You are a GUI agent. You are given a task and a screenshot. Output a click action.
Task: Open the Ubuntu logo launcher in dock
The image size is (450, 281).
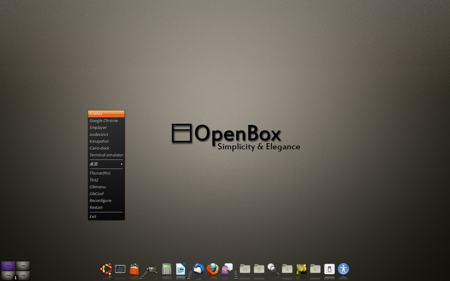click(106, 269)
